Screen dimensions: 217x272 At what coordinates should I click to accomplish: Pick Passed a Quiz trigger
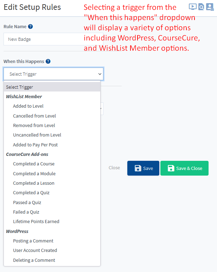pos(52,202)
